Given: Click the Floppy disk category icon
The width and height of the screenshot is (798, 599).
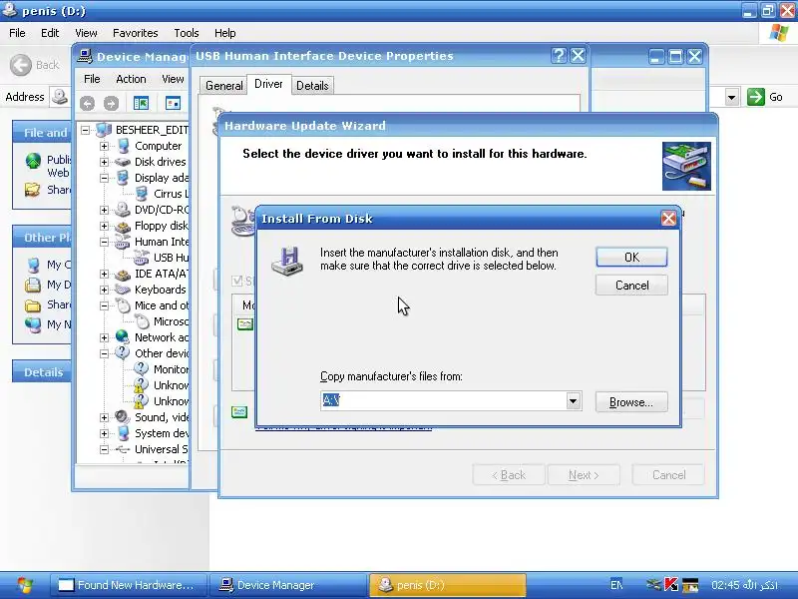Looking at the screenshot, I should [x=122, y=226].
